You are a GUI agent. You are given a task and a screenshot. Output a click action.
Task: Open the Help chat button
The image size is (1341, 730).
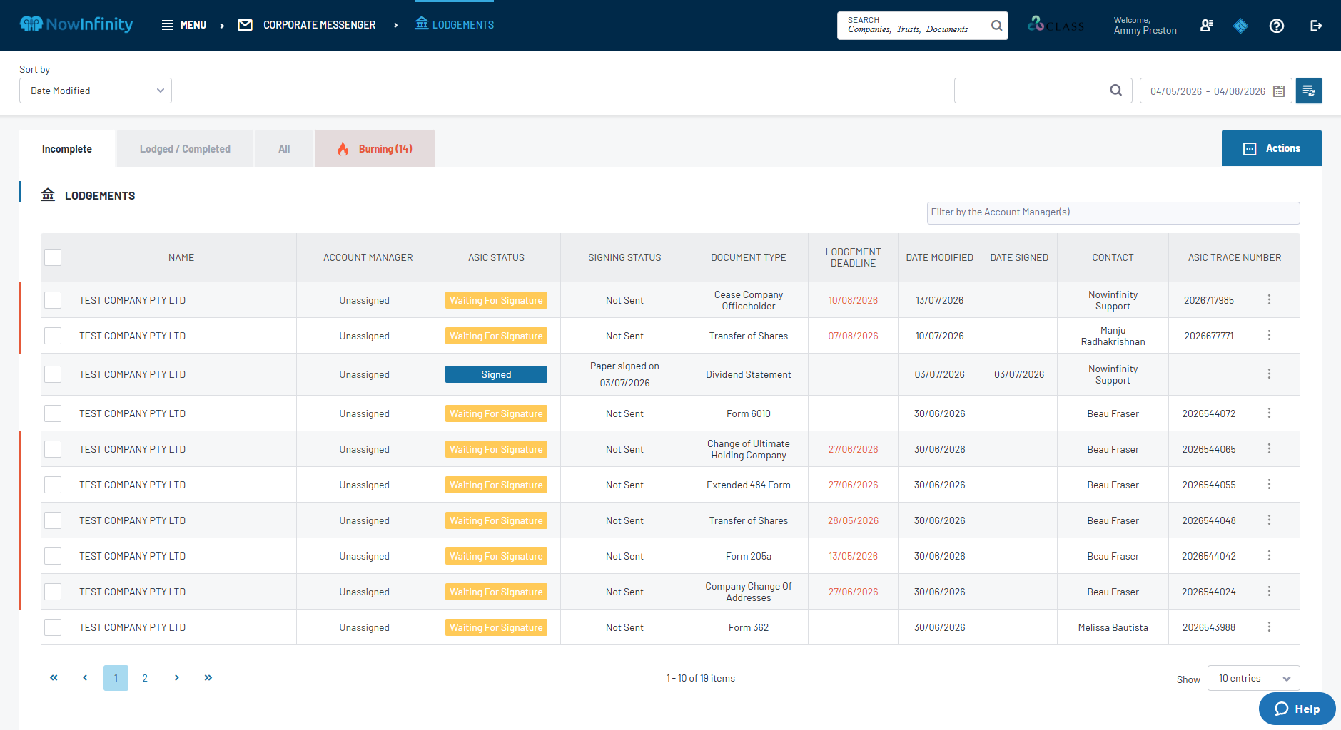(x=1297, y=709)
